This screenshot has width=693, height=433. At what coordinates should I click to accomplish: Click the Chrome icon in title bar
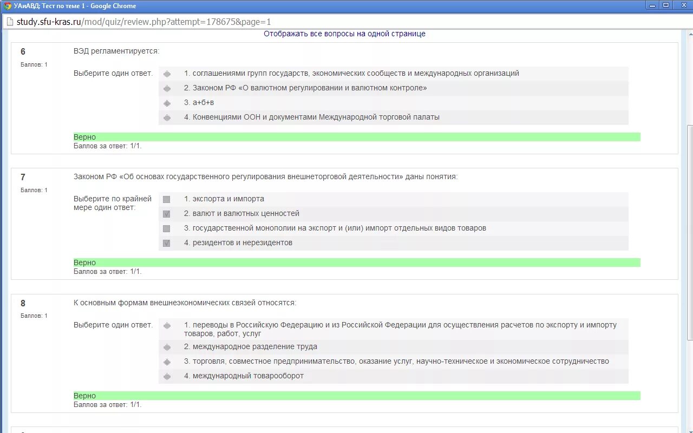click(x=8, y=6)
